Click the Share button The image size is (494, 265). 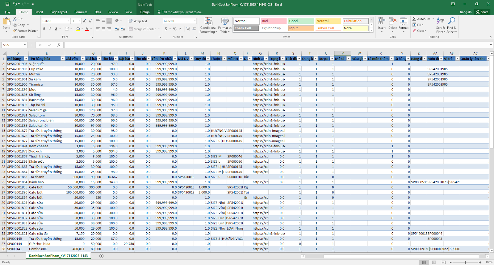482,12
